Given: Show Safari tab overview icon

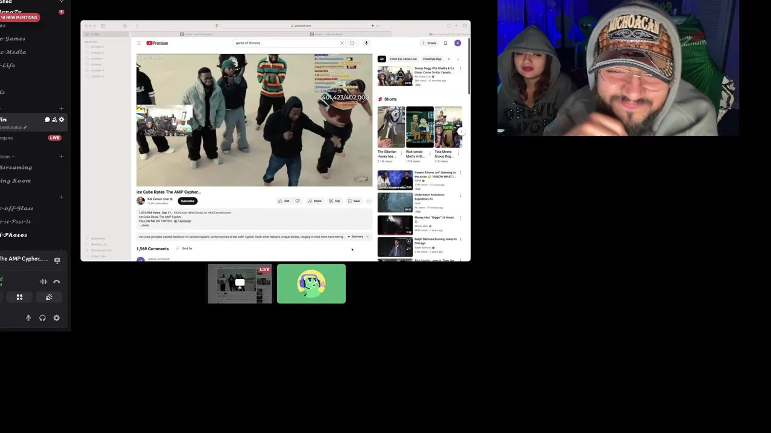Looking at the screenshot, I should [x=465, y=26].
